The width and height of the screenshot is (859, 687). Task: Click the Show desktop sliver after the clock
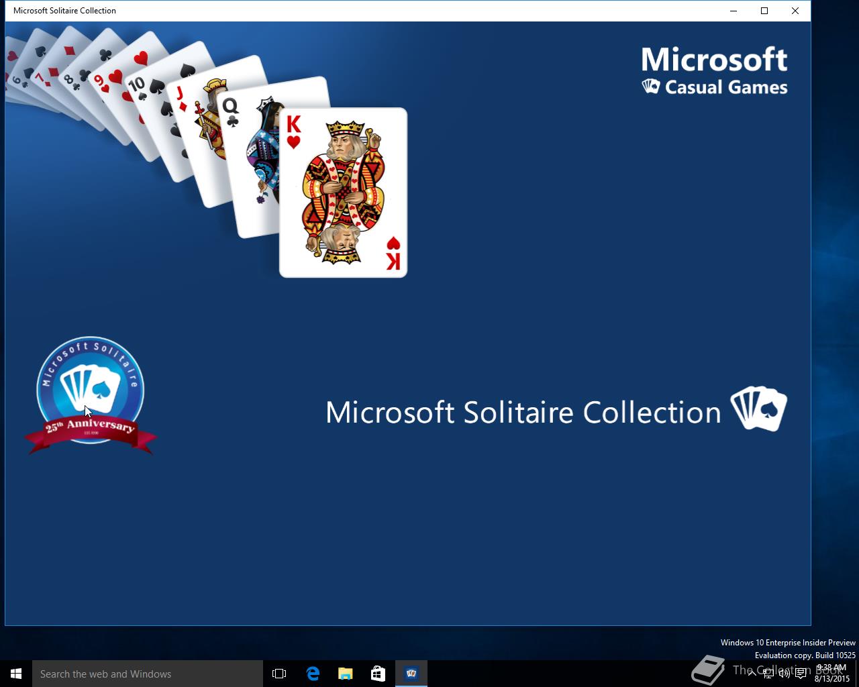click(857, 674)
